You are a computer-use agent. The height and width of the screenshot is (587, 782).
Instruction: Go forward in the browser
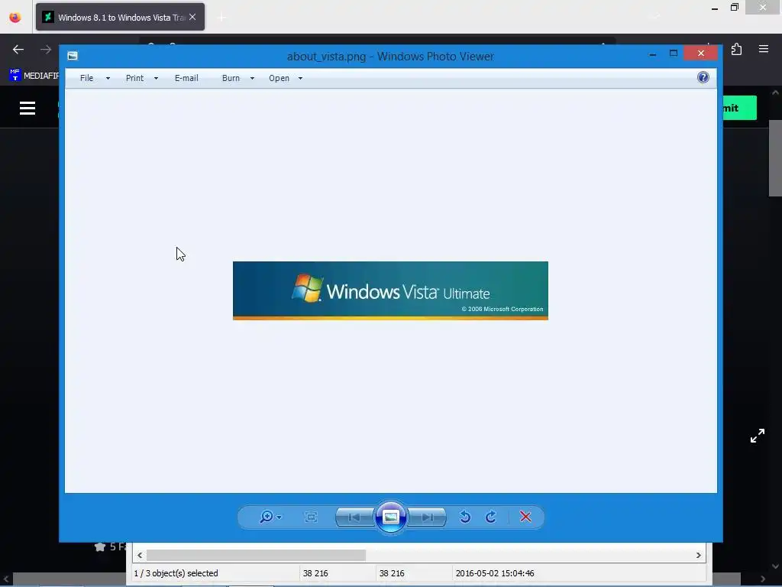46,50
